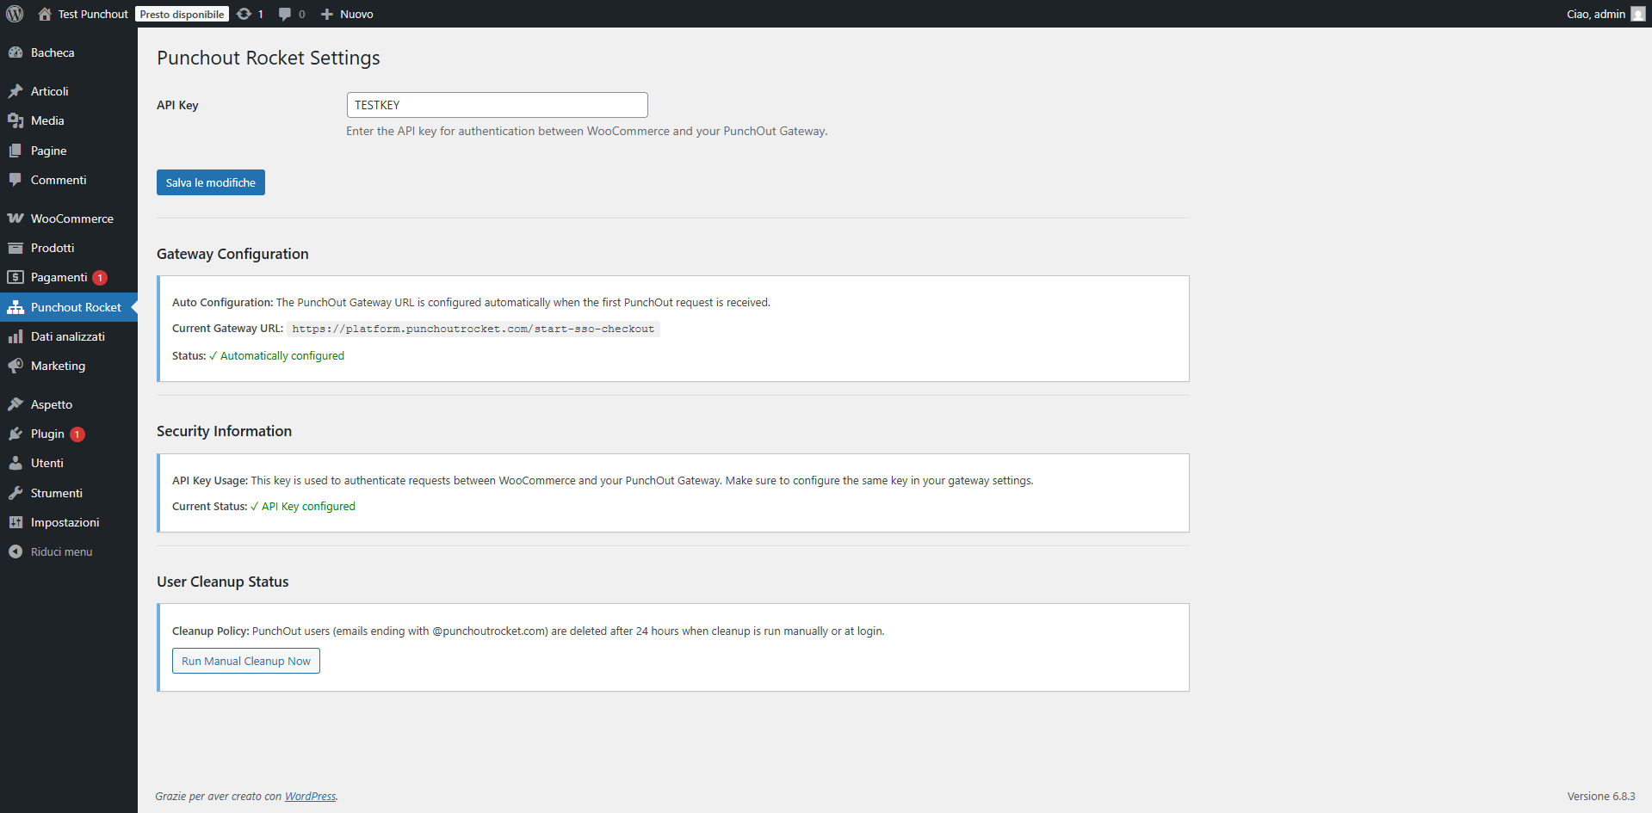1652x813 pixels.
Task: Click the Pagamenti icon with notification badge
Action: tap(16, 277)
